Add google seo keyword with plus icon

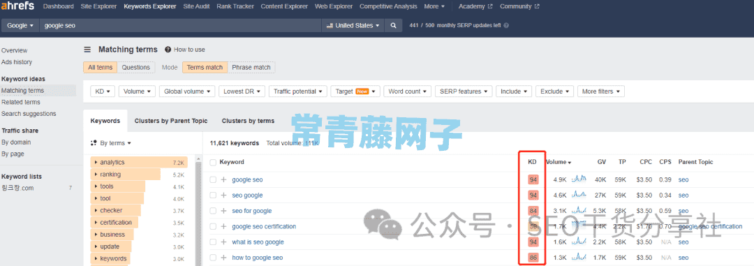coord(223,180)
